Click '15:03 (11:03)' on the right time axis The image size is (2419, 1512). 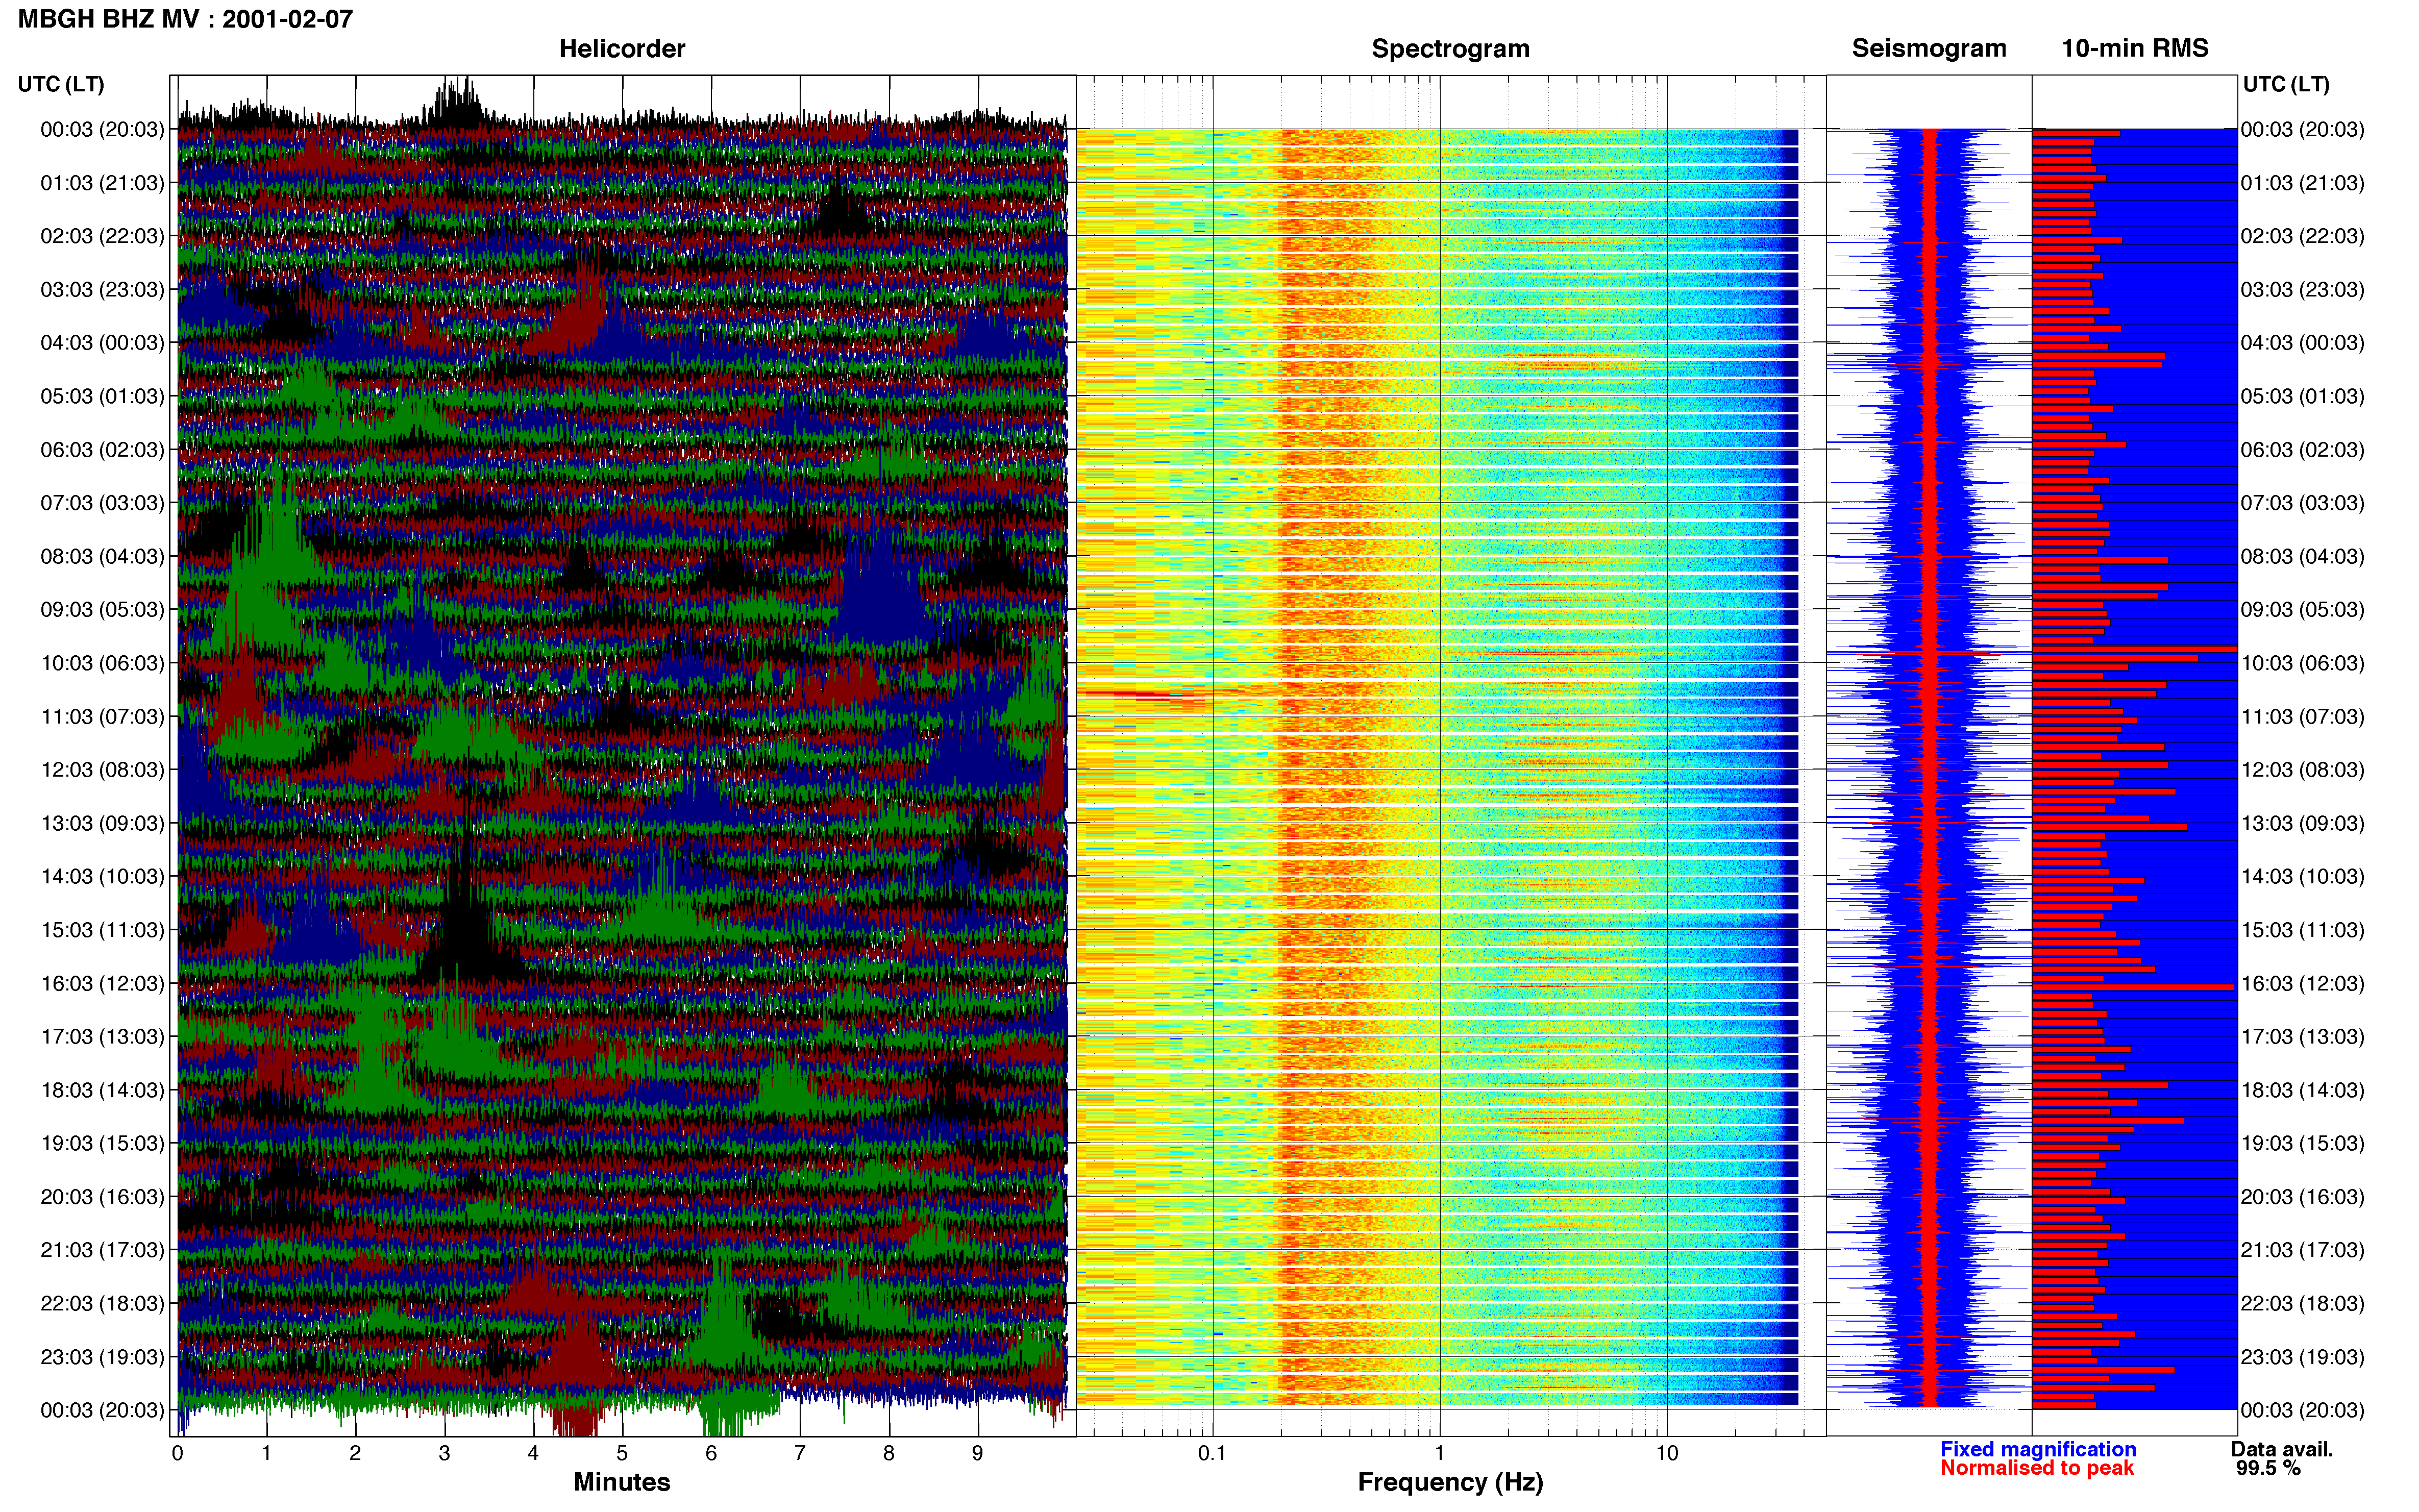tap(2303, 930)
